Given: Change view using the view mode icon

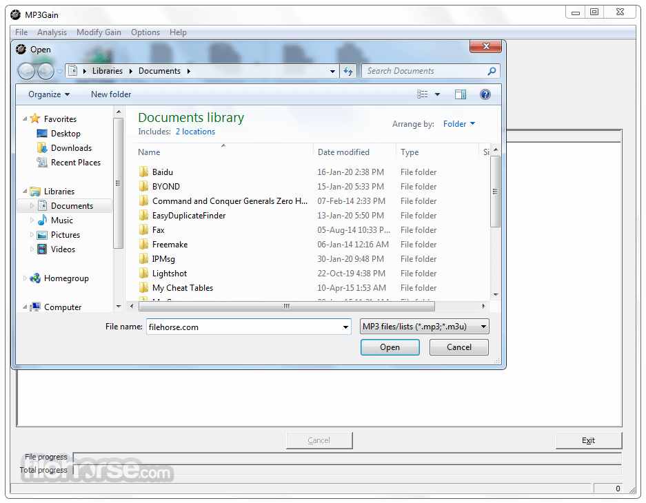Looking at the screenshot, I should pyautogui.click(x=423, y=94).
